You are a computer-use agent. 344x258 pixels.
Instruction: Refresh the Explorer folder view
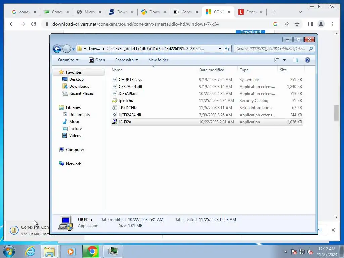click(x=227, y=49)
